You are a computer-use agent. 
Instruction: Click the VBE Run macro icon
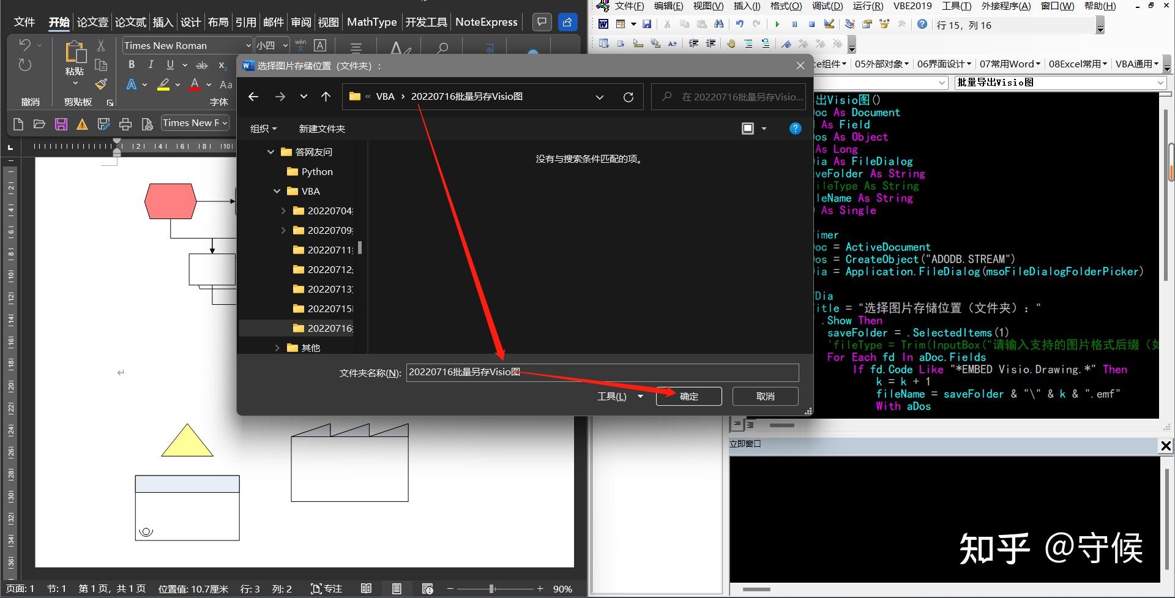click(777, 24)
